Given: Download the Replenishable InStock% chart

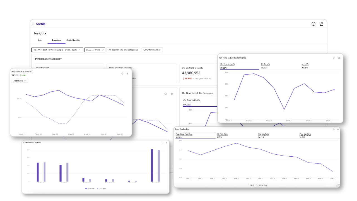Looking at the screenshot, I should pyautogui.click(x=122, y=73).
